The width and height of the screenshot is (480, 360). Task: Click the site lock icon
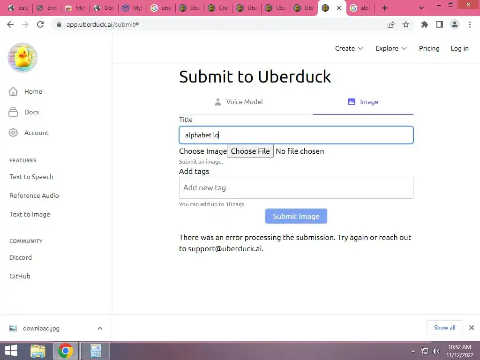59,24
